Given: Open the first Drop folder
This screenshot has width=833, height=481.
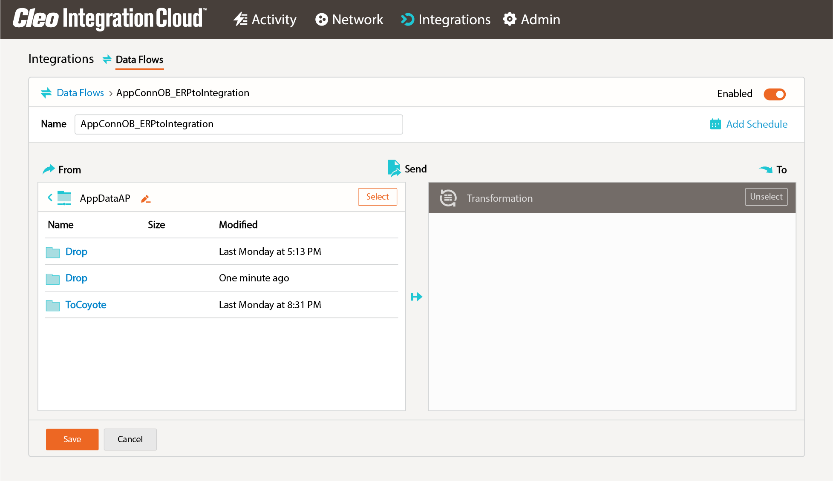Looking at the screenshot, I should pyautogui.click(x=76, y=252).
